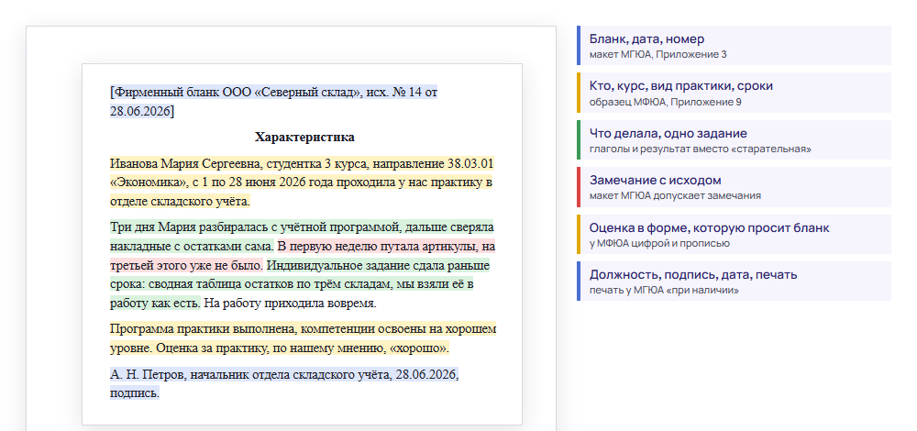The width and height of the screenshot is (917, 431).
Task: Click the text "Оценка за практику, по нашему мнению, «хорошо»"
Action: 303,348
